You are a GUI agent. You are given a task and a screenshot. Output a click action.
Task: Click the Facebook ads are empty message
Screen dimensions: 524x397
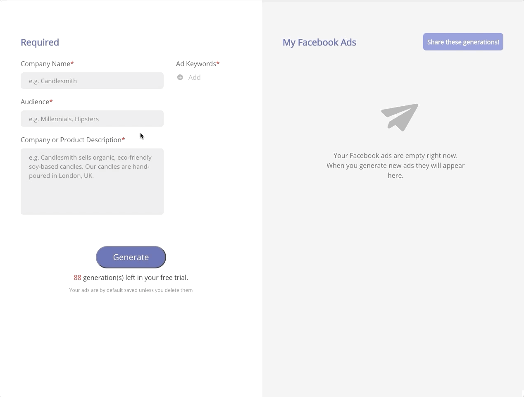tap(395, 165)
